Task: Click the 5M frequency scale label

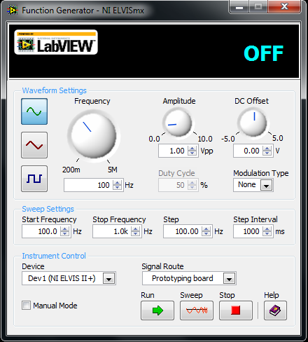Action: tap(113, 170)
